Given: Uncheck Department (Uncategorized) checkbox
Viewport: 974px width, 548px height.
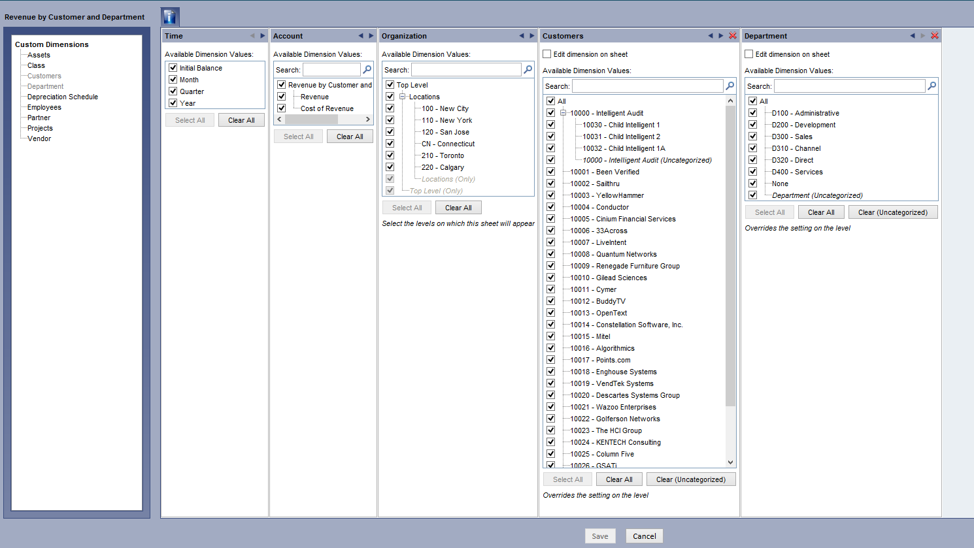Looking at the screenshot, I should 753,195.
